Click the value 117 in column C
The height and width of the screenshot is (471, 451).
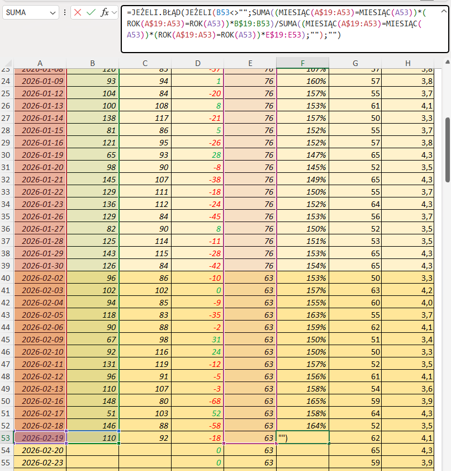pyautogui.click(x=145, y=118)
